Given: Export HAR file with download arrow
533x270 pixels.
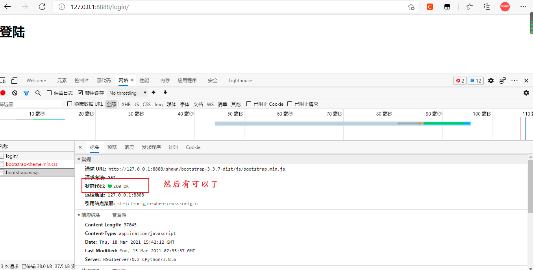Looking at the screenshot, I should [165, 93].
